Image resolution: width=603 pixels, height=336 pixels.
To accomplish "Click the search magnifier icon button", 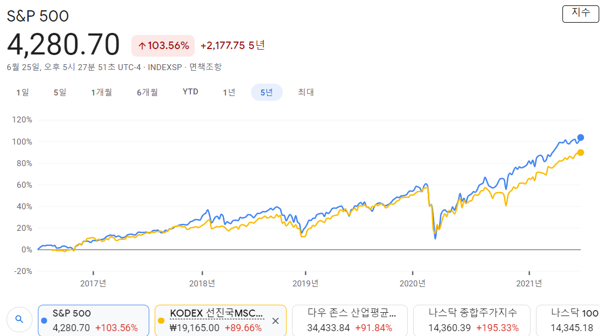I will click(19, 319).
